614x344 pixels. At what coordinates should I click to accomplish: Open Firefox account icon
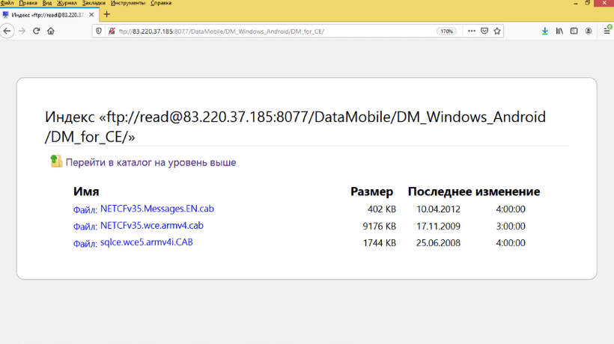588,31
